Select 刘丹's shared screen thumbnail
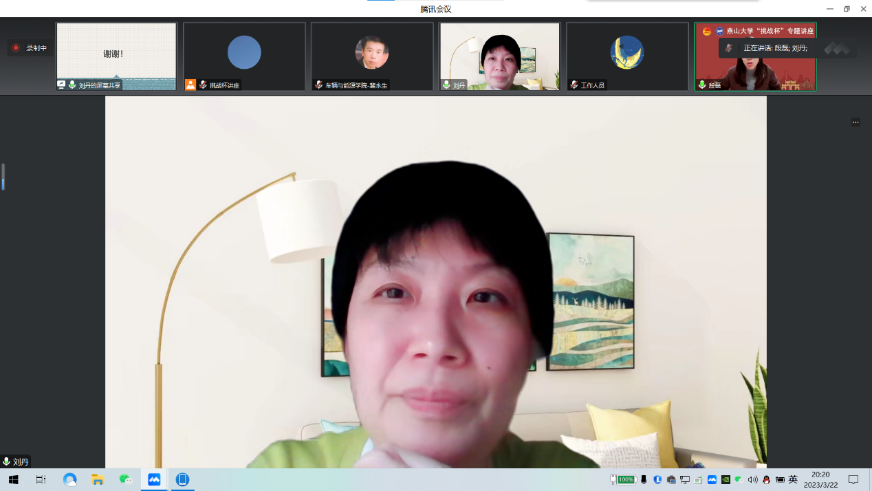Viewport: 872px width, 491px height. (116, 56)
